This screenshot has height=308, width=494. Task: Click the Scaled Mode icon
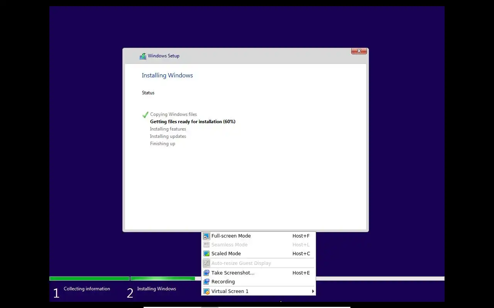[206, 254]
